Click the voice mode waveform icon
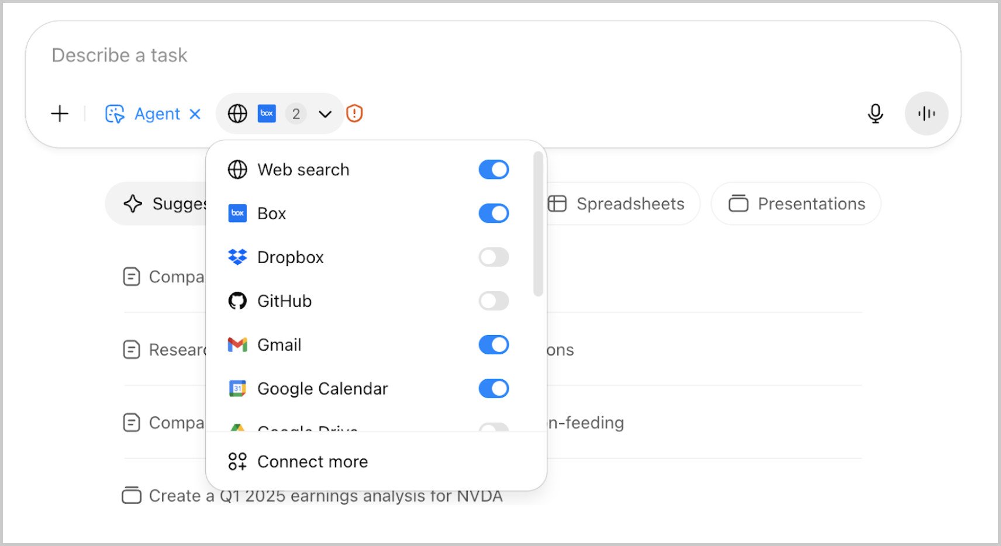Image resolution: width=1001 pixels, height=546 pixels. pyautogui.click(x=926, y=113)
